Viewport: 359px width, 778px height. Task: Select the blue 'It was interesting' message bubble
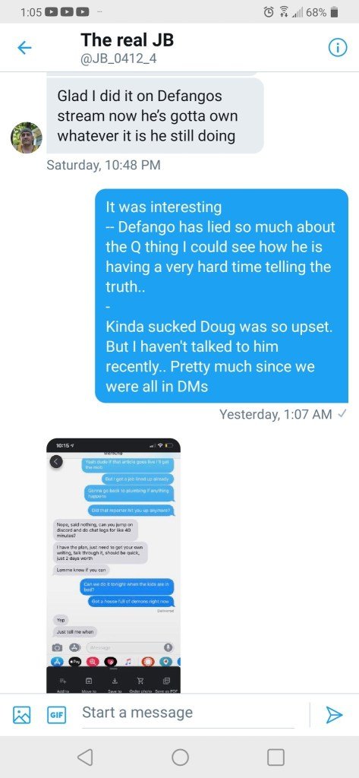coord(221,296)
